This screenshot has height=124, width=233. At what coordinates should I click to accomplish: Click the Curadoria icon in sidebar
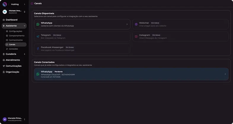[4, 54]
